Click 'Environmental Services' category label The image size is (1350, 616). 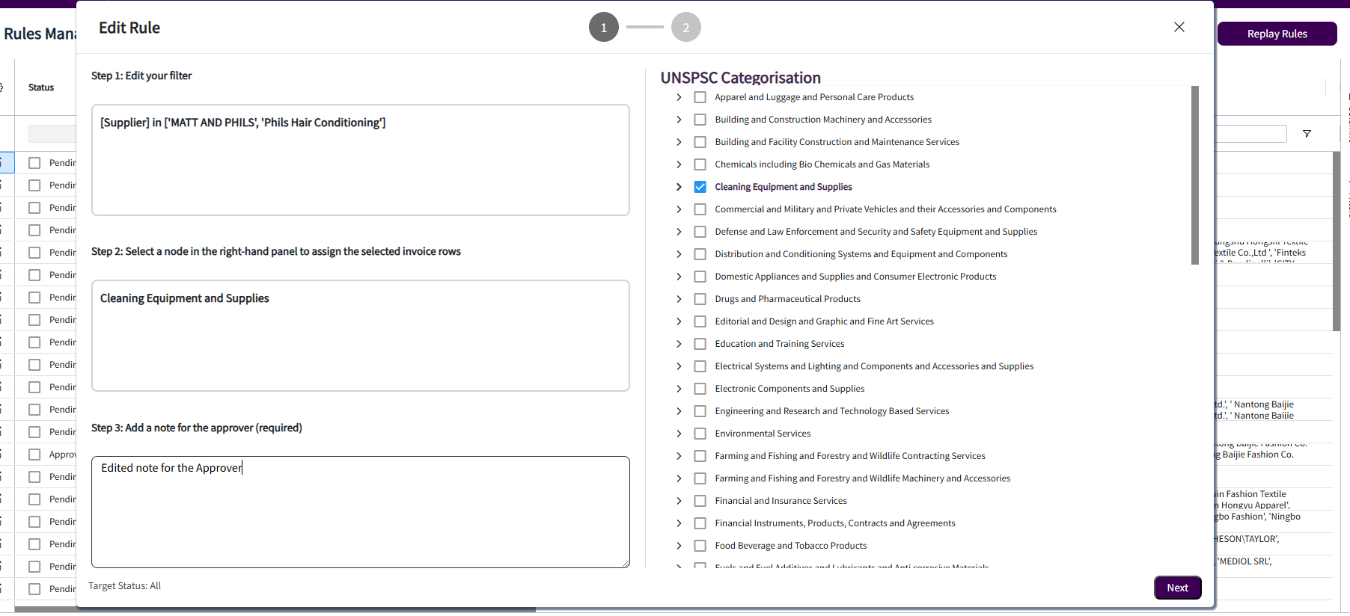[x=763, y=434]
